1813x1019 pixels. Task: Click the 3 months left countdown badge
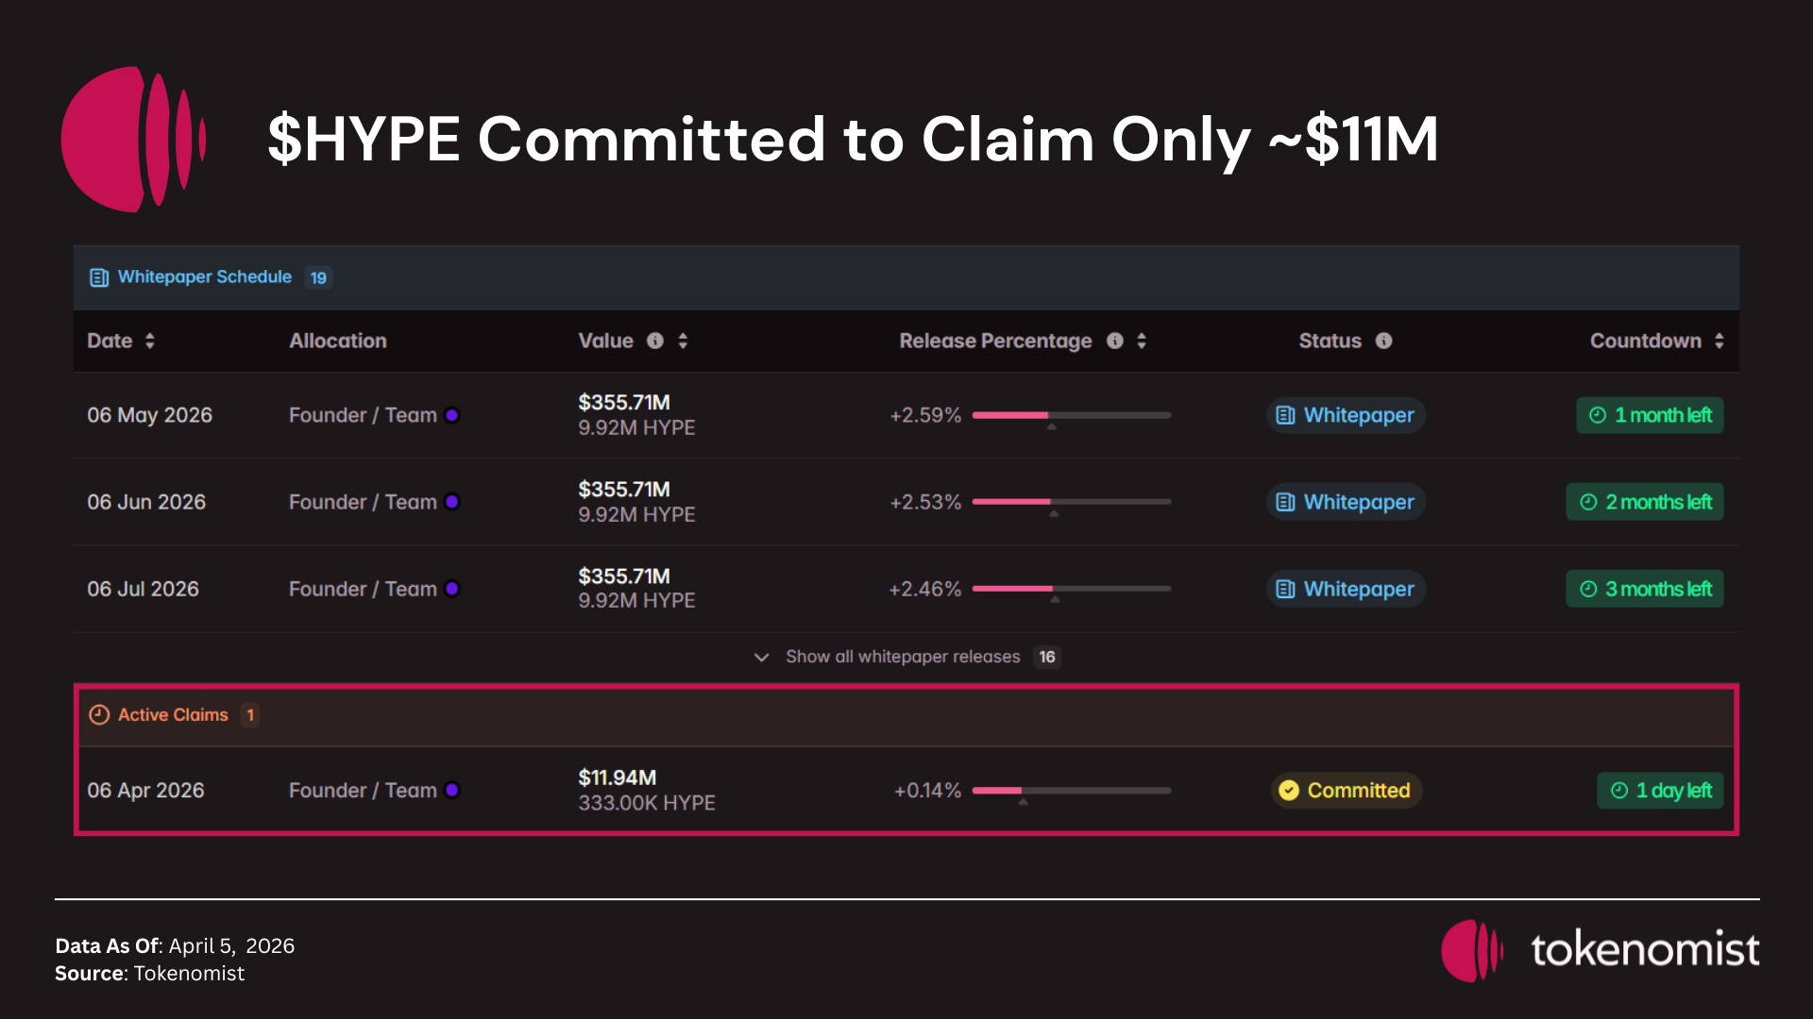click(x=1645, y=589)
